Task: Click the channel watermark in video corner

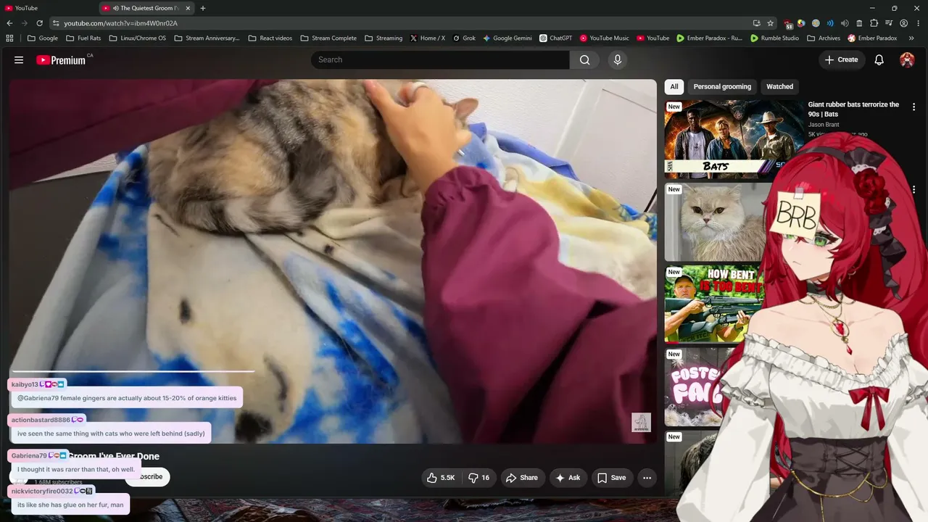Action: point(641,423)
